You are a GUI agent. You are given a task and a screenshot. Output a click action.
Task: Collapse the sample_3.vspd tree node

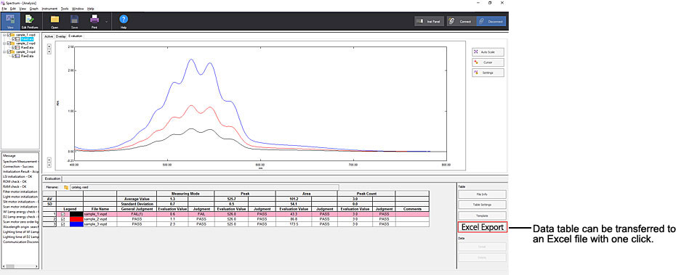coord(4,52)
